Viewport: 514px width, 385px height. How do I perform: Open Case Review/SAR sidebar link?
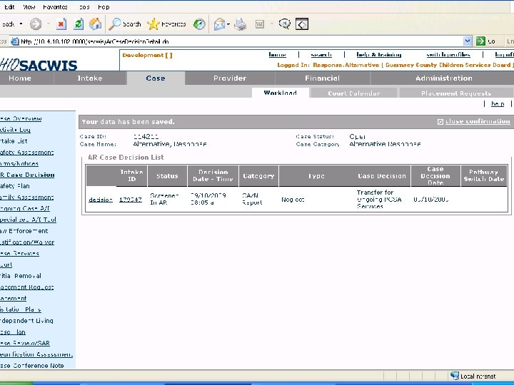point(25,343)
